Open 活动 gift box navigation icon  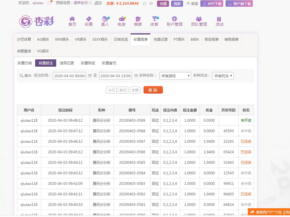pos(219,19)
